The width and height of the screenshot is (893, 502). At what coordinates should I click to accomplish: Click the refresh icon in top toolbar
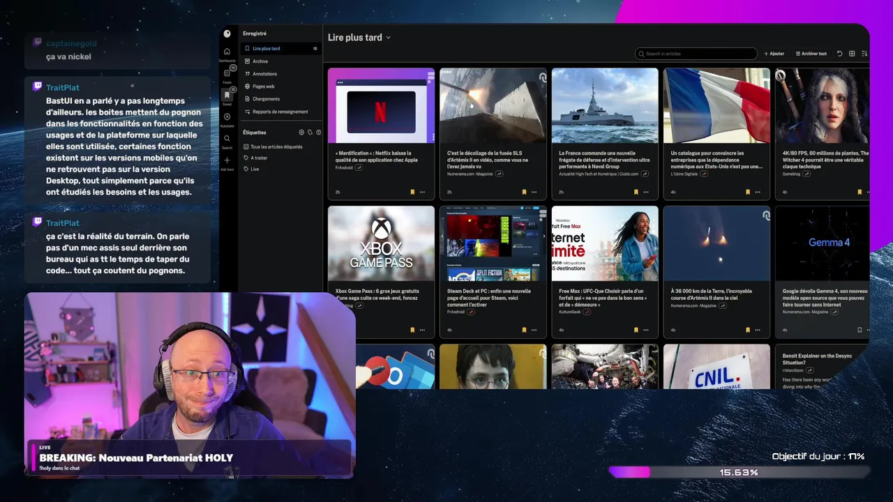coord(839,54)
